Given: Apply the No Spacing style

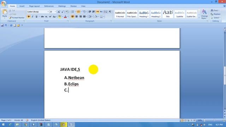Looking at the screenshot, I should [x=132, y=14].
